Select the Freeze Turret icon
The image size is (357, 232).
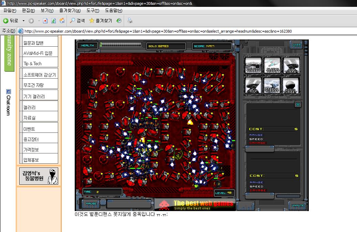(272, 85)
